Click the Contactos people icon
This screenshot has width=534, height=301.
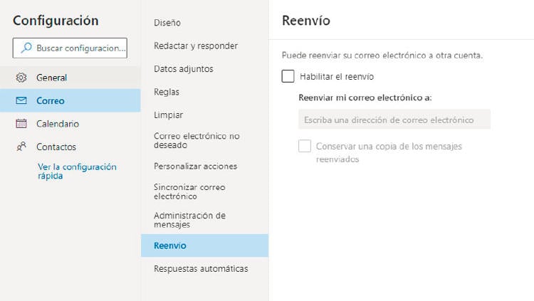click(21, 147)
